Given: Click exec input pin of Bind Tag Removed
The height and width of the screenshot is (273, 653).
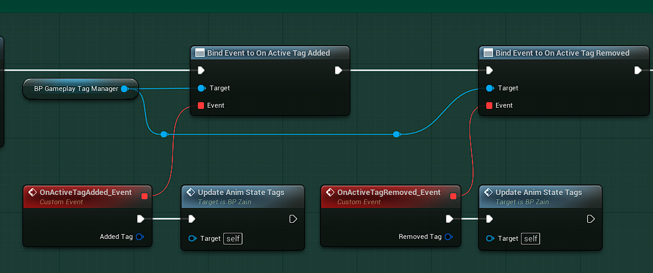Looking at the screenshot, I should click(490, 71).
